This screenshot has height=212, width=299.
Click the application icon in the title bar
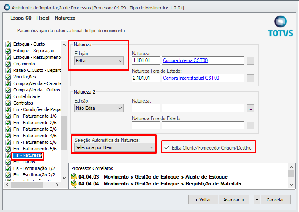coord(7,7)
